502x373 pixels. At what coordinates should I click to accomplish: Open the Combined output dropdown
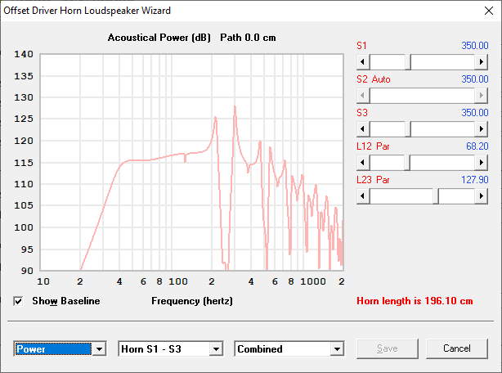click(337, 349)
